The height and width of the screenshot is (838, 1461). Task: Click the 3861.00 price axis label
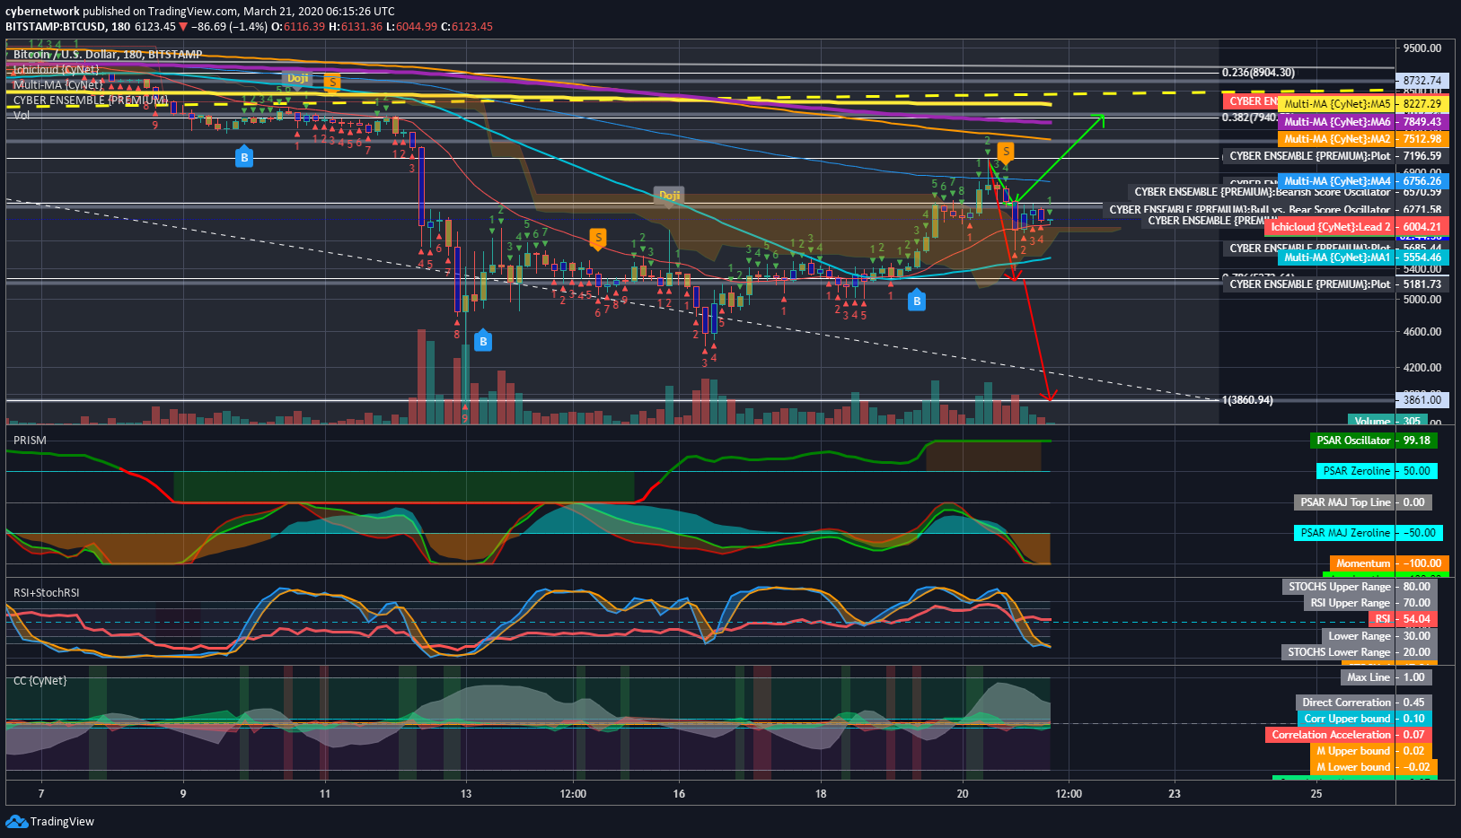pyautogui.click(x=1421, y=400)
